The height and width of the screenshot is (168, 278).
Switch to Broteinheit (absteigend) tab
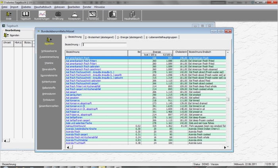[x=99, y=37]
